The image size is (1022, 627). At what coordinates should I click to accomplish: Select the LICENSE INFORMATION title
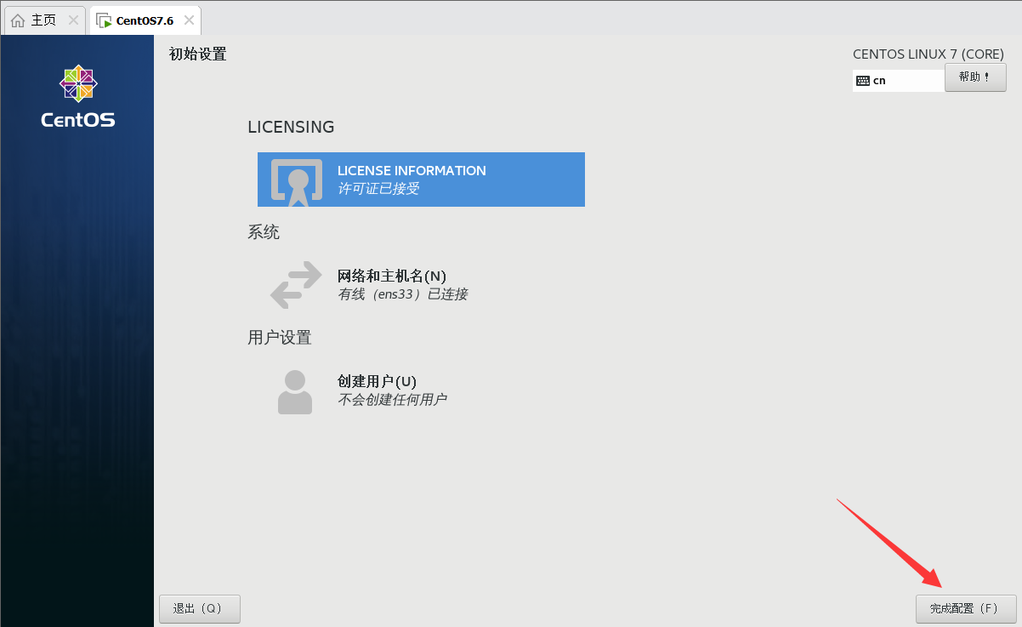click(412, 170)
